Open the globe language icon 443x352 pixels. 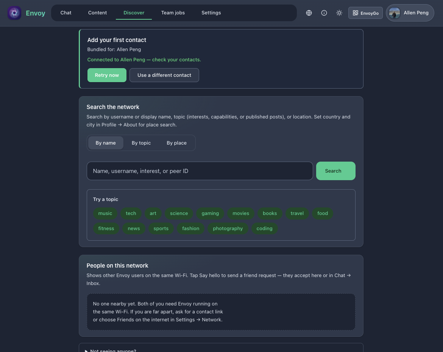(309, 13)
